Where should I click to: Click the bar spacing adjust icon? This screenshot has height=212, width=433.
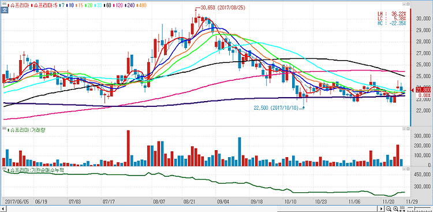coord(402,209)
